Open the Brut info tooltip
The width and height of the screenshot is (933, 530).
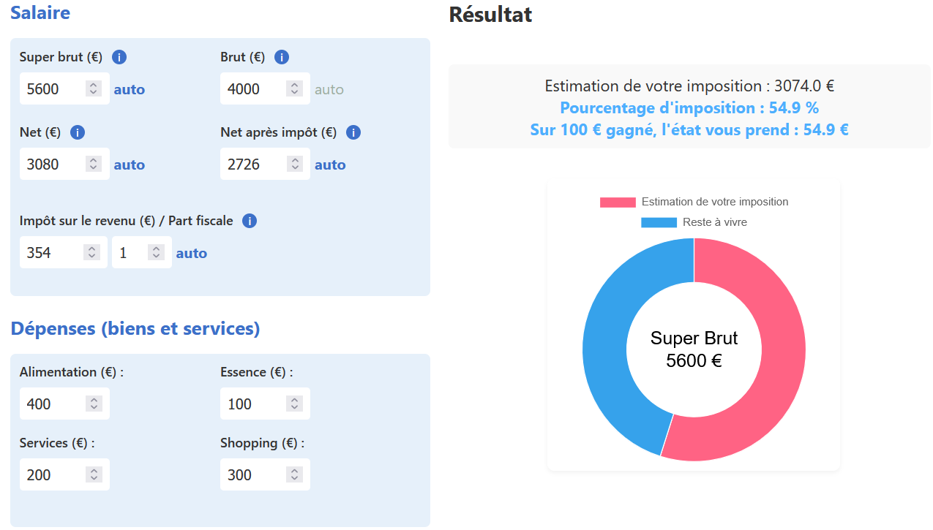click(281, 56)
